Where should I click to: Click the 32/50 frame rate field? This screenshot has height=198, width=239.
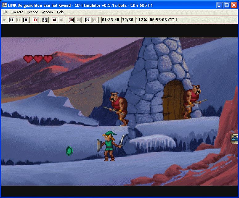coord(128,20)
